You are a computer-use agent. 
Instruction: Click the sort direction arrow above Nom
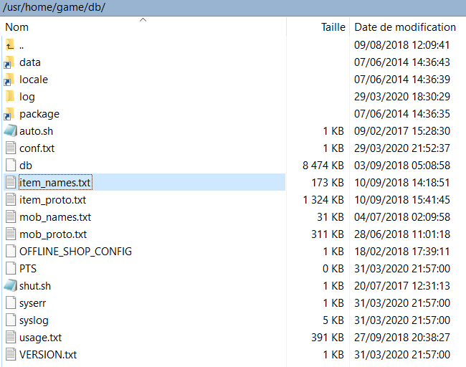143,20
